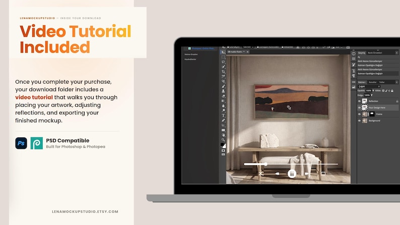Select the Eyedropper tool
Viewport: 400px width, 225px height.
click(223, 77)
